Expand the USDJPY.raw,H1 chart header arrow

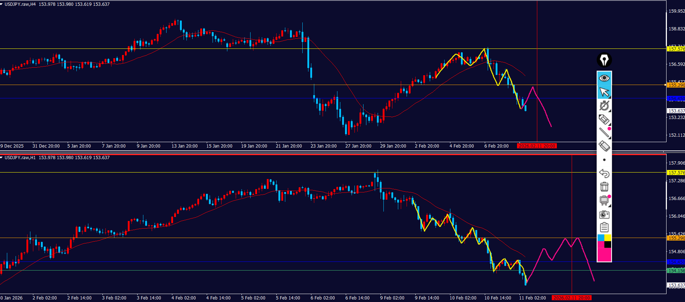pos(2,158)
